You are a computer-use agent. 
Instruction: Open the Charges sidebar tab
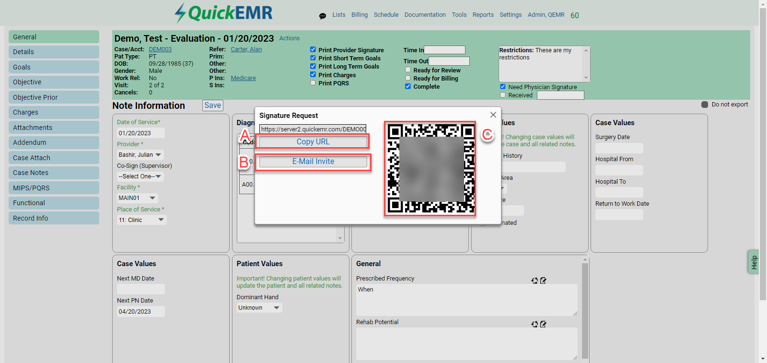54,112
